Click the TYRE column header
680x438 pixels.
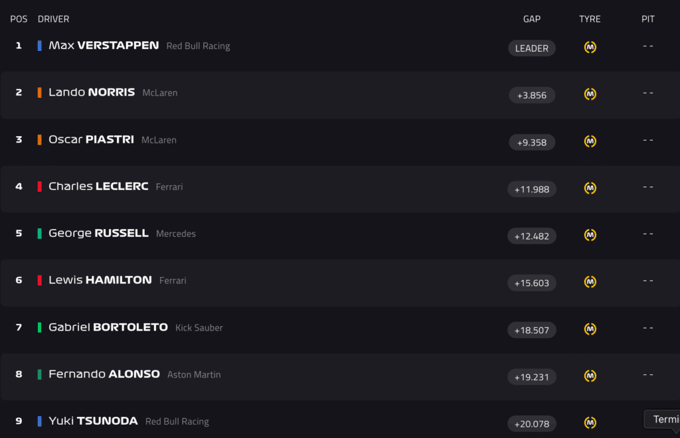(590, 19)
